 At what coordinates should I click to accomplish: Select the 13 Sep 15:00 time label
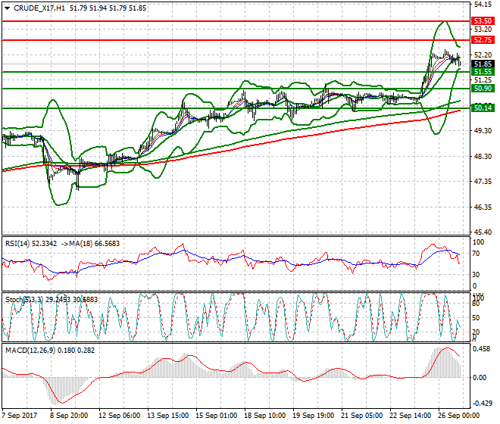click(168, 416)
